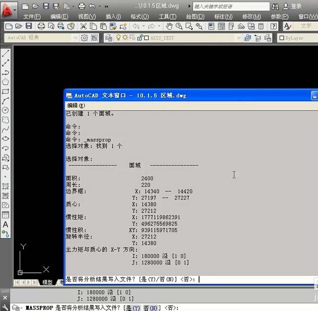Screen dimensions: 318x311
Task: Expand the quick access toolbar overflow arrows
Action: pyautogui.click(x=107, y=7)
